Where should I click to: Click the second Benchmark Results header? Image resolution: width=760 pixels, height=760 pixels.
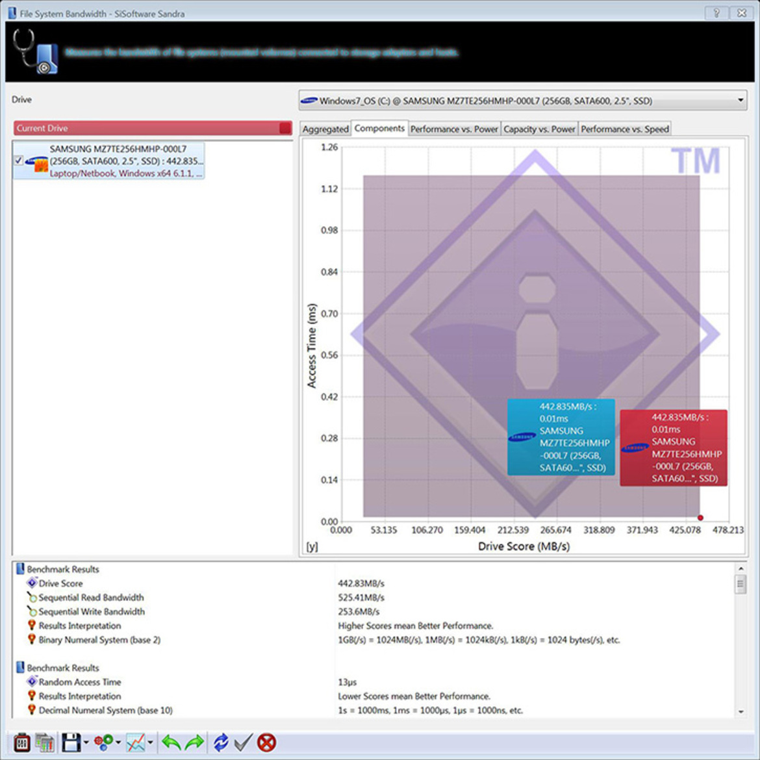[x=62, y=668]
